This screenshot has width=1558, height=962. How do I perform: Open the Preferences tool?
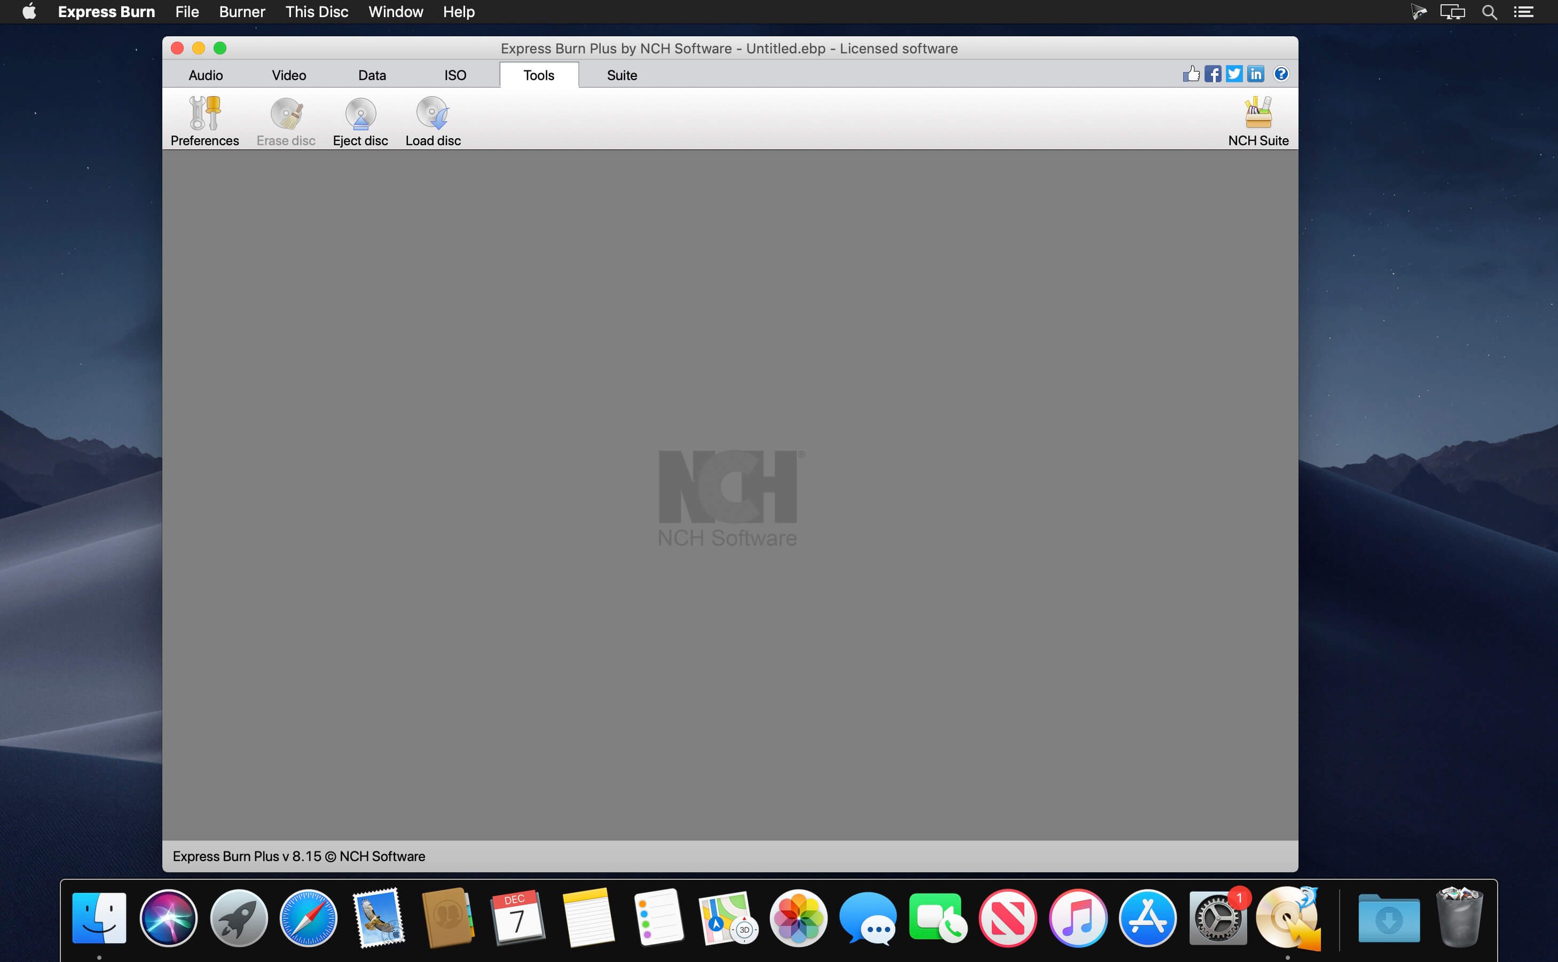204,122
